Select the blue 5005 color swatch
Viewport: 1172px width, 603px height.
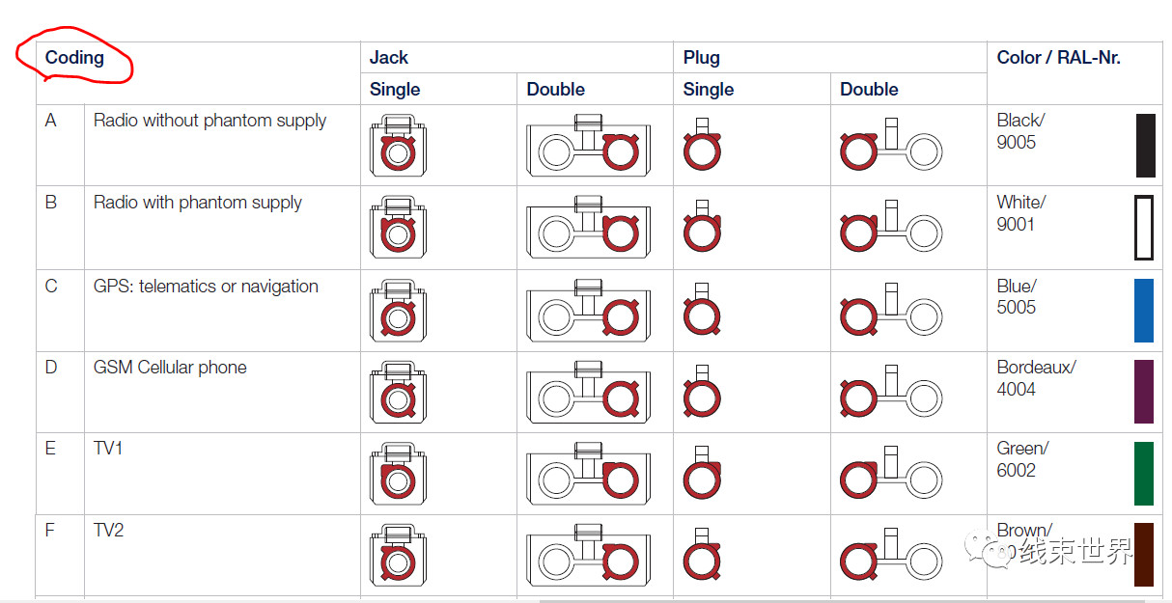(1144, 311)
